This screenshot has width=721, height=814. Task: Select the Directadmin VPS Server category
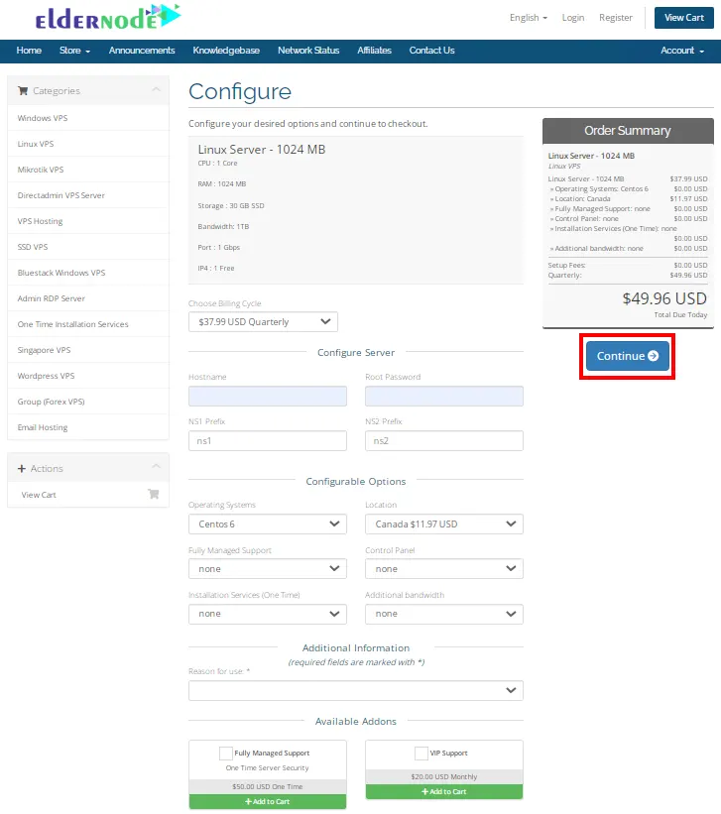point(88,195)
